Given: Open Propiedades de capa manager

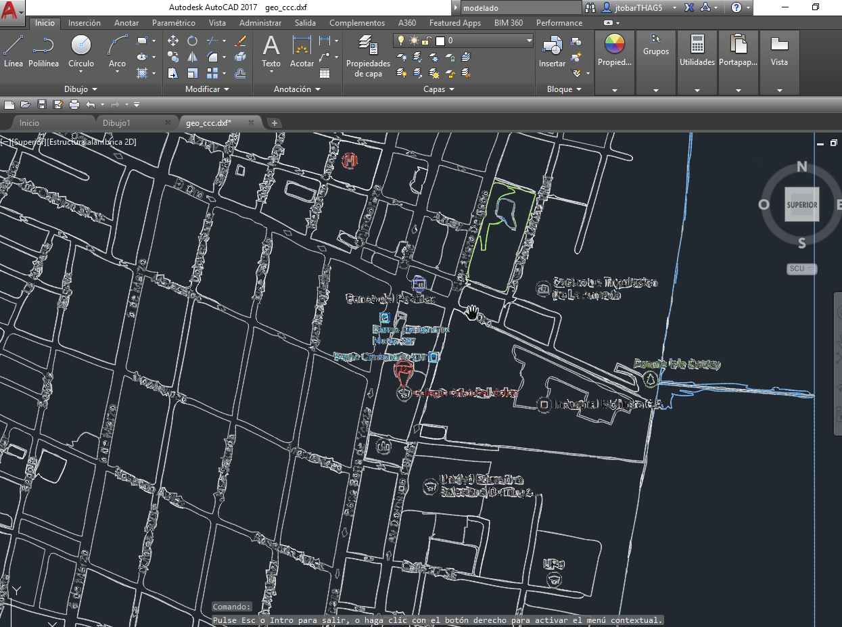Looking at the screenshot, I should coord(369,56).
